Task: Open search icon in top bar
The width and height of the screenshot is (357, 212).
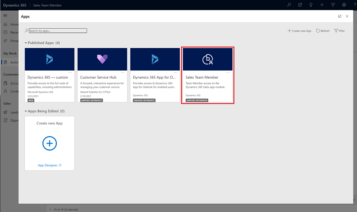Action: (x=289, y=5)
